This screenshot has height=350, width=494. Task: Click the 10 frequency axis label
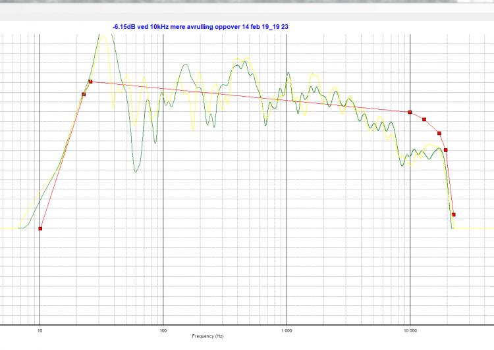[x=40, y=330]
